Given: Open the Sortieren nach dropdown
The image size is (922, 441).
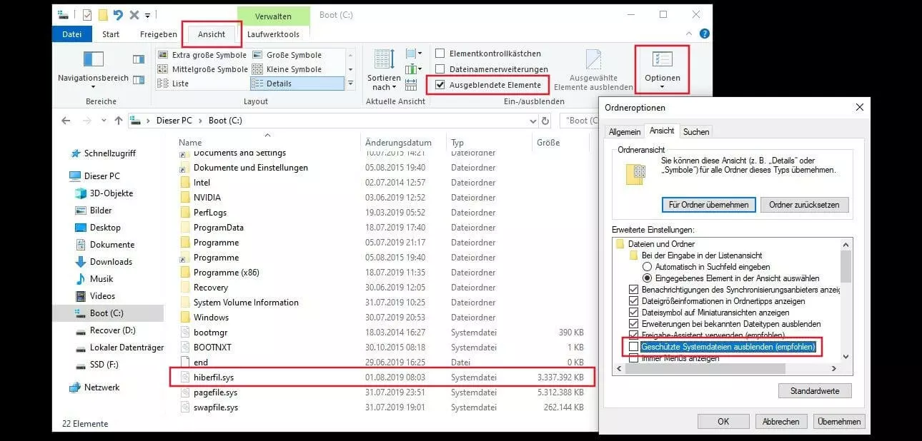Looking at the screenshot, I should 382,69.
